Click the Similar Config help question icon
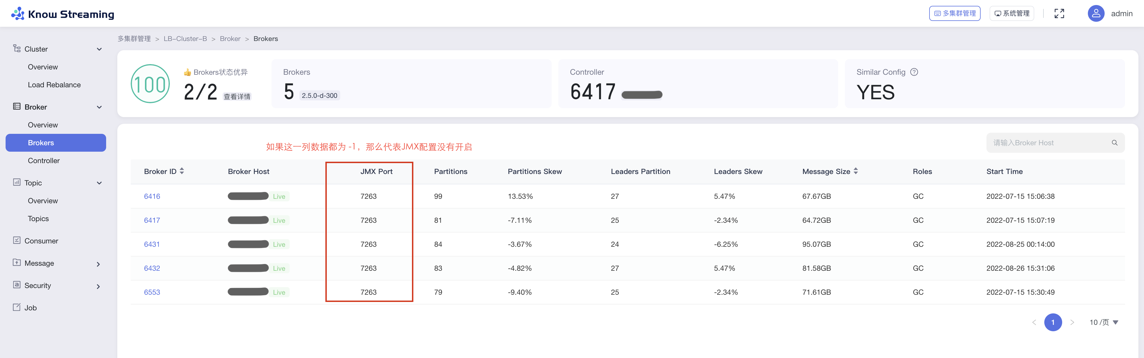This screenshot has width=1144, height=358. tap(914, 72)
